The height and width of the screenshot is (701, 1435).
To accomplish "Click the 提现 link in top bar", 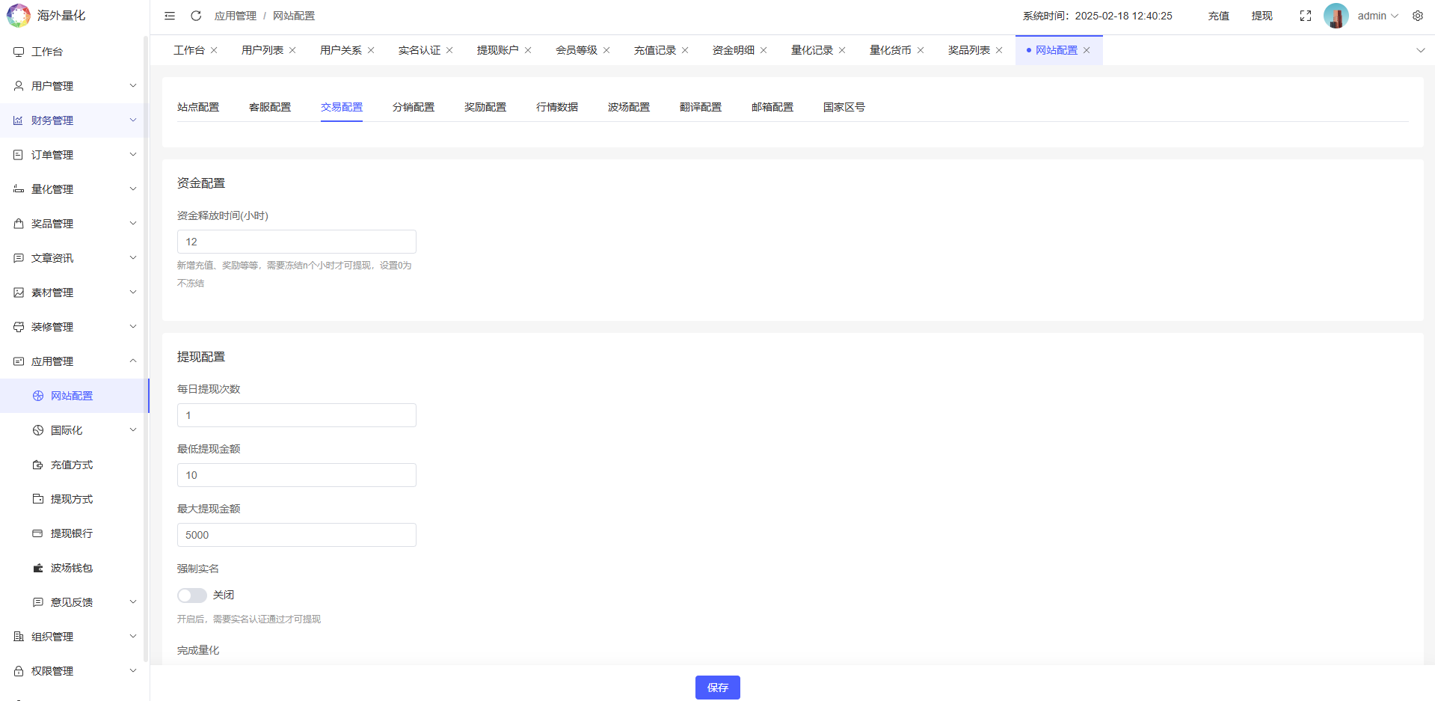I will pos(1262,15).
